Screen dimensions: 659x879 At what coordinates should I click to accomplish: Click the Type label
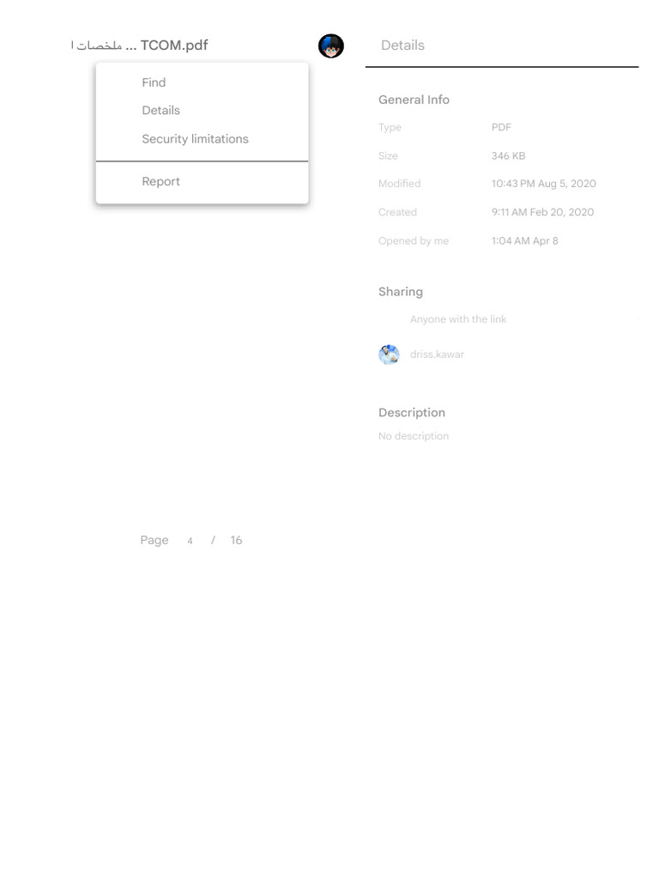click(x=390, y=128)
